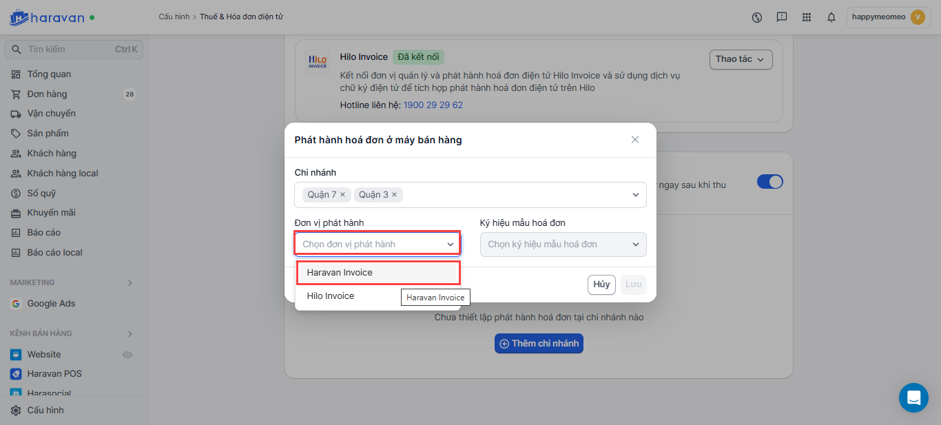
Task: Expand the Chi nhánh dropdown arrow
Action: coord(636,195)
